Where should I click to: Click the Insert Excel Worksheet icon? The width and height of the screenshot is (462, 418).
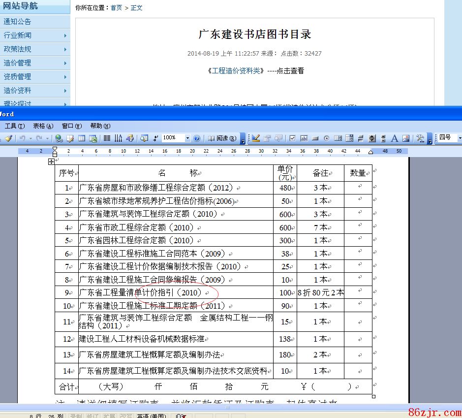[x=92, y=138]
